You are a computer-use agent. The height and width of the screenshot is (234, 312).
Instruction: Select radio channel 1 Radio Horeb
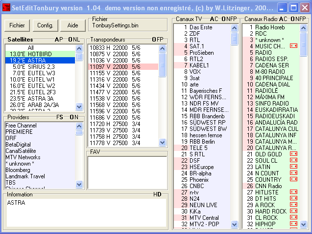pos(271,27)
